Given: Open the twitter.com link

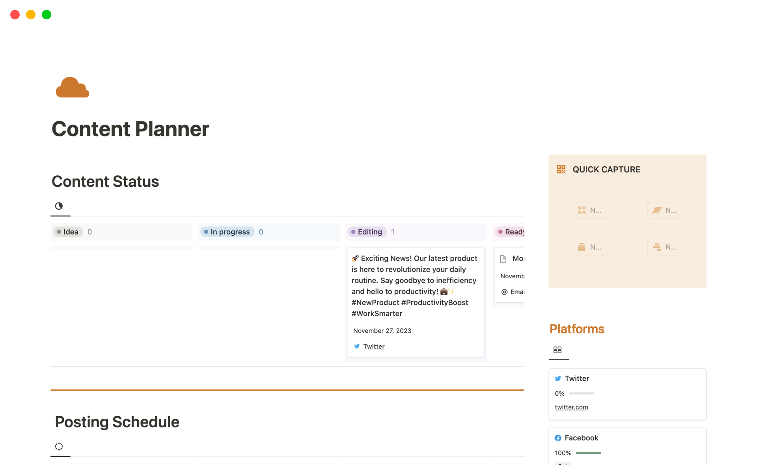Looking at the screenshot, I should (x=571, y=407).
